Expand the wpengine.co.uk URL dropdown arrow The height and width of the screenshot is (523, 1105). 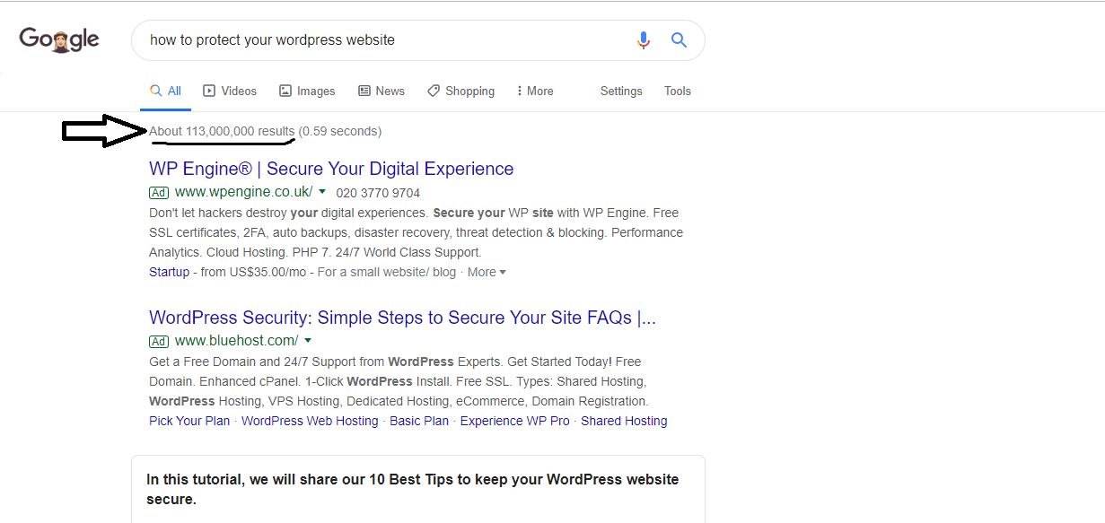click(x=322, y=192)
